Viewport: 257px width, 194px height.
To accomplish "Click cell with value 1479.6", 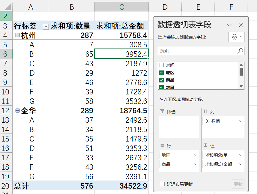I will (122, 139).
